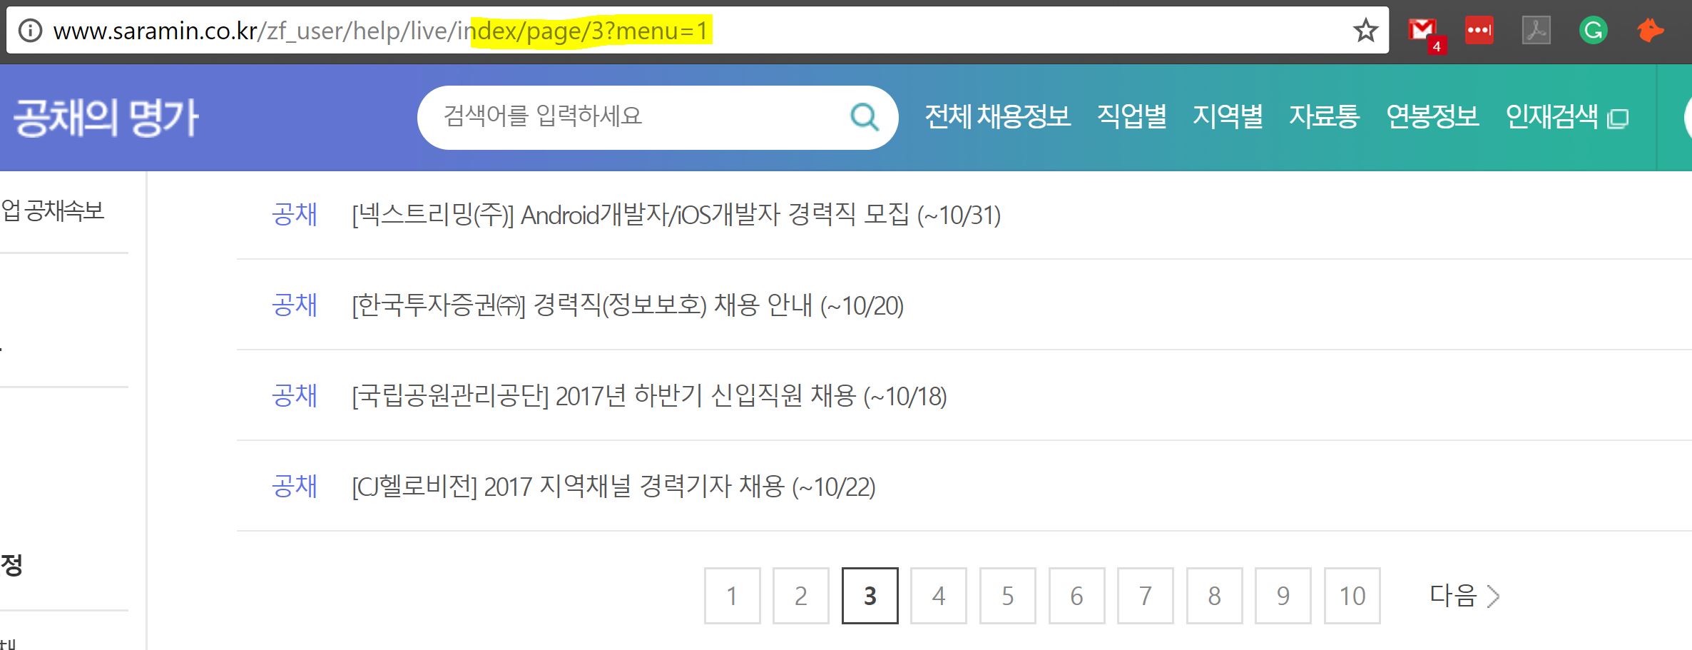Open 전체 채용정보 menu

997,116
